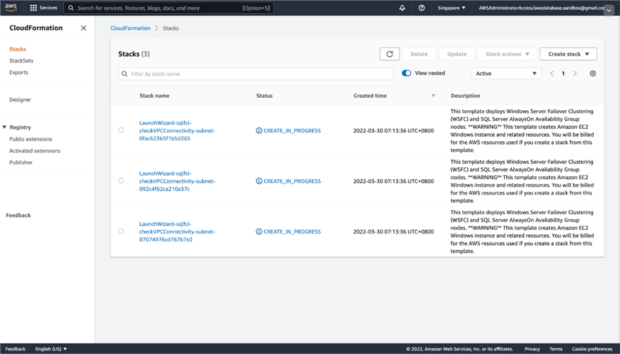The height and width of the screenshot is (354, 620).
Task: Open the account menu AWSAdministratorAccess
Action: [x=541, y=8]
